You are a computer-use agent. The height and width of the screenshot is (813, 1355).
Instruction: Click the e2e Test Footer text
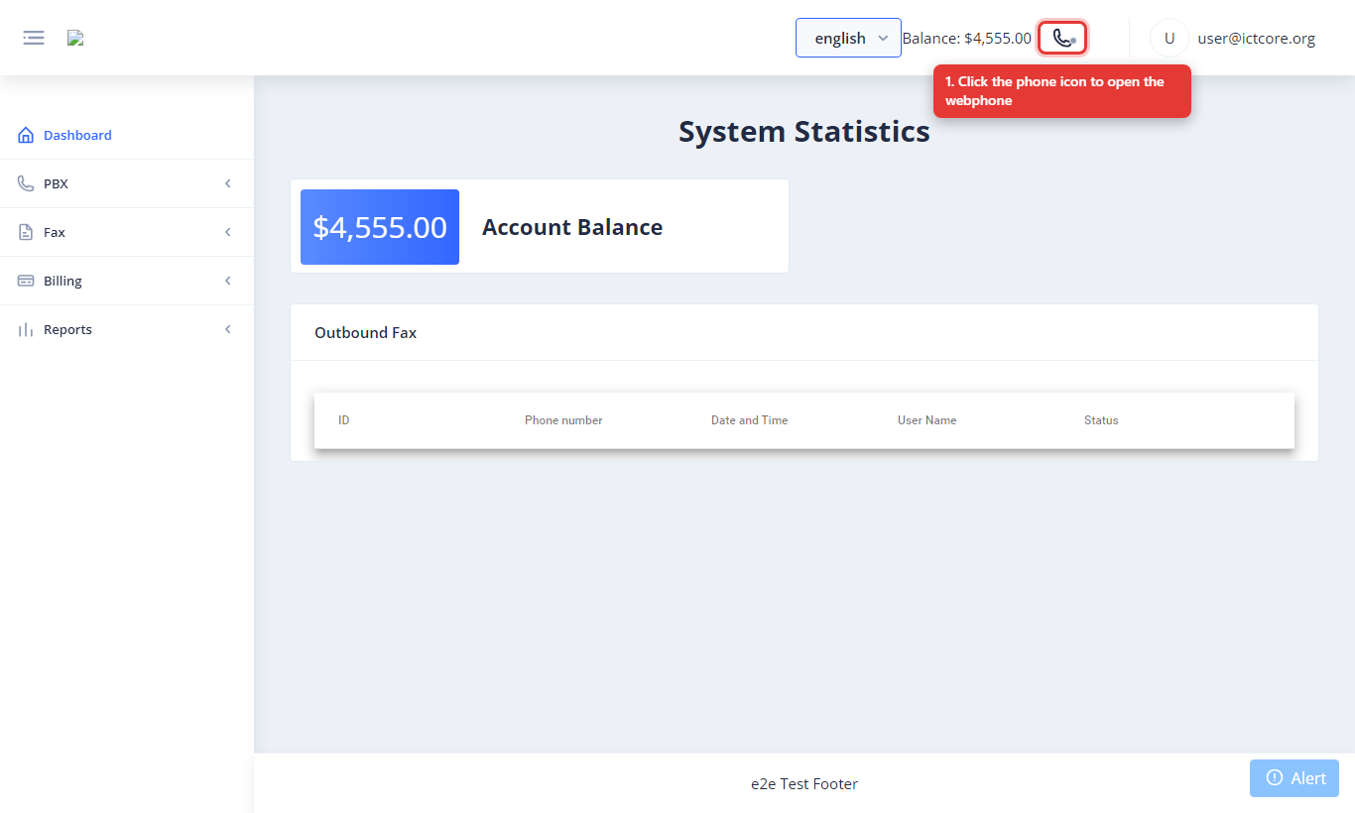(x=804, y=783)
